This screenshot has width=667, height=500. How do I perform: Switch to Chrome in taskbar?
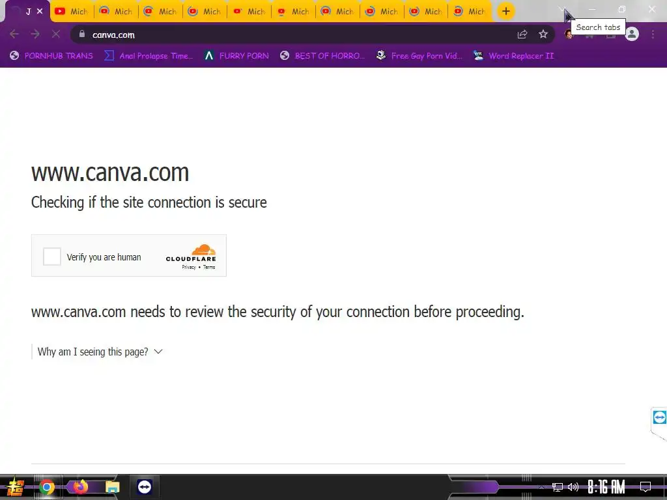pos(47,487)
